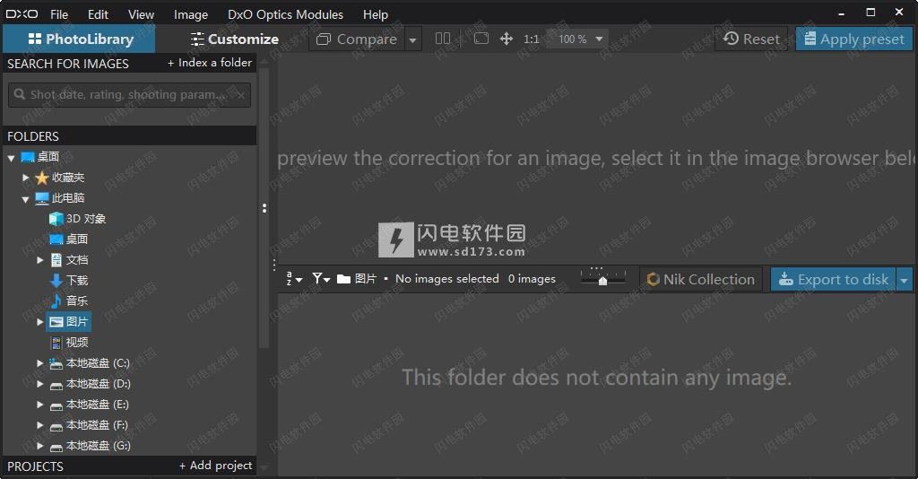The image size is (918, 479).
Task: Click the Add project link
Action: coord(215,466)
